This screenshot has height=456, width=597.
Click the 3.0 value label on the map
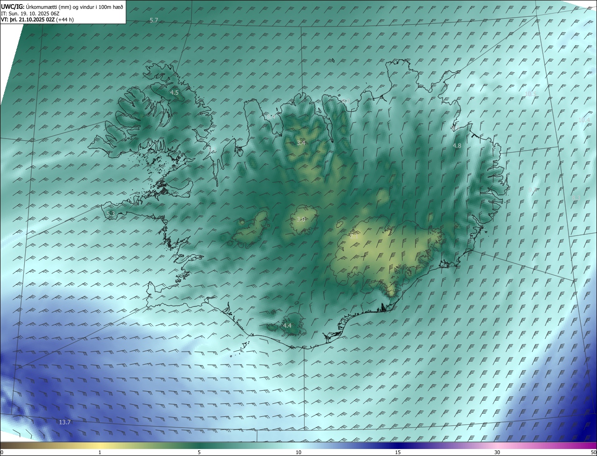pos(301,219)
